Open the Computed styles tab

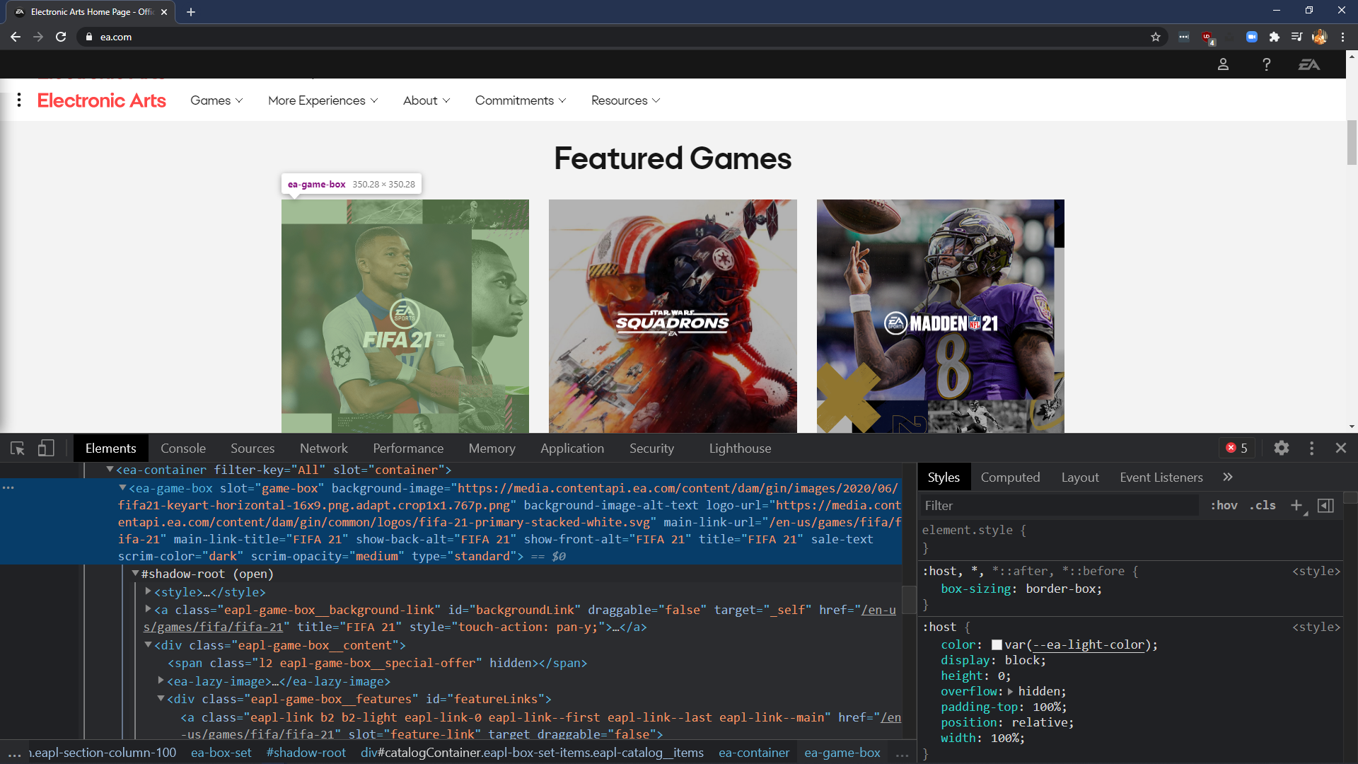coord(1009,477)
